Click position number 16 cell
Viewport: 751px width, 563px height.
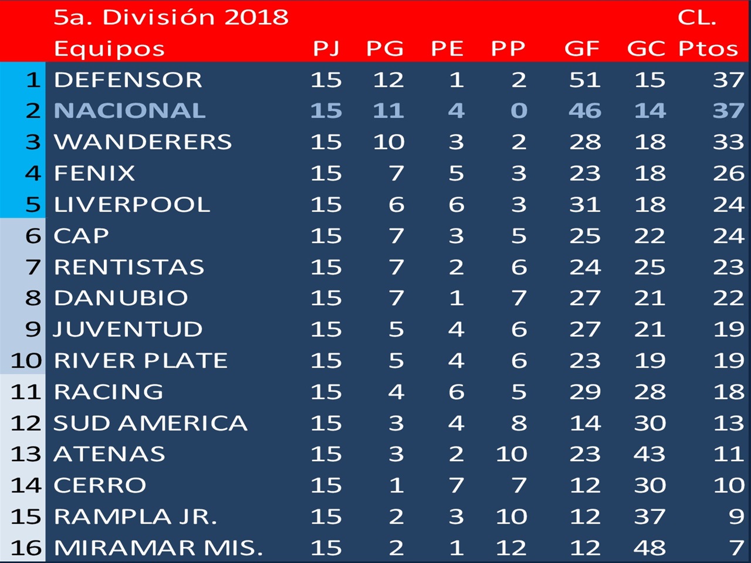tap(26, 548)
